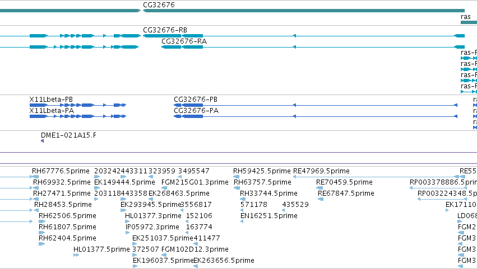Click the arrow glyph under 435529
Screen dimensions: 477x269
tap(284, 210)
